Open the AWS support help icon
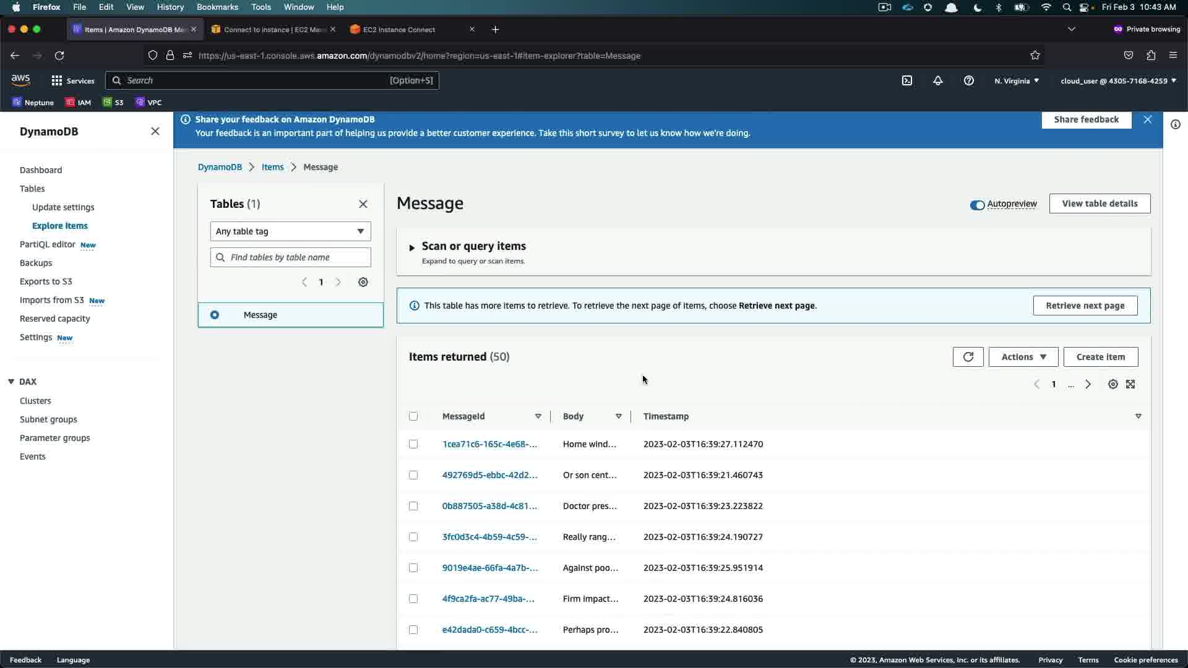Image resolution: width=1188 pixels, height=668 pixels. pyautogui.click(x=969, y=80)
